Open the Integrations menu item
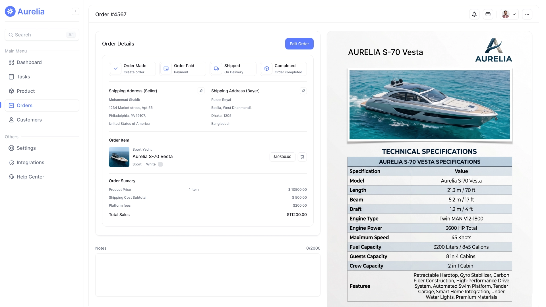The width and height of the screenshot is (546, 307). click(x=30, y=162)
